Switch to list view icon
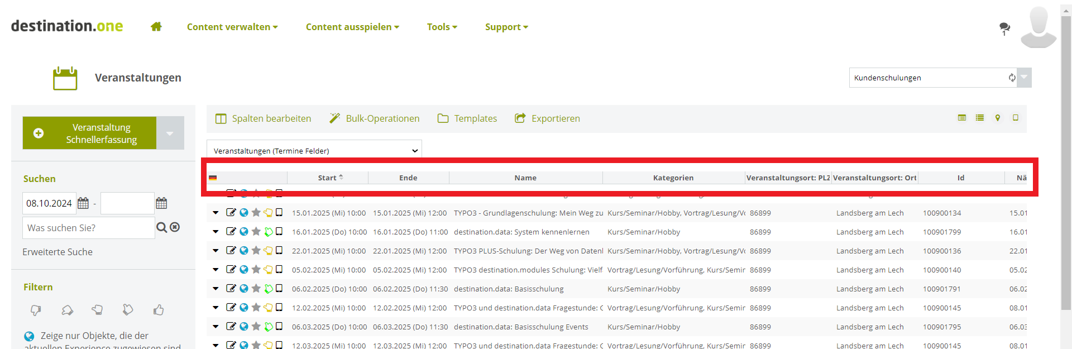The height and width of the screenshot is (349, 1072). pos(980,118)
